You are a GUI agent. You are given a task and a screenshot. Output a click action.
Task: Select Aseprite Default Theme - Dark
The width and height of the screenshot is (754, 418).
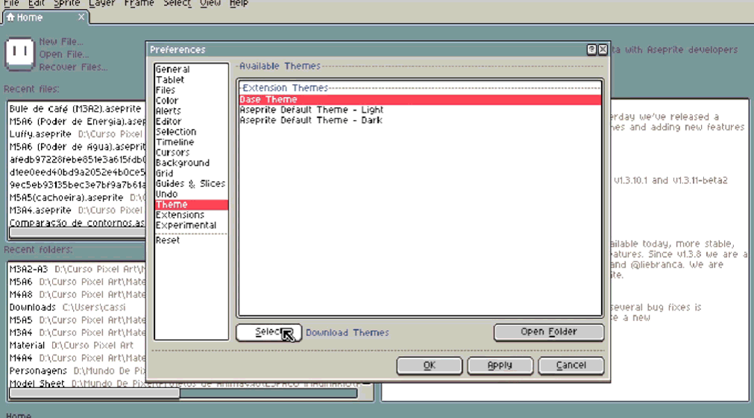(x=420, y=121)
